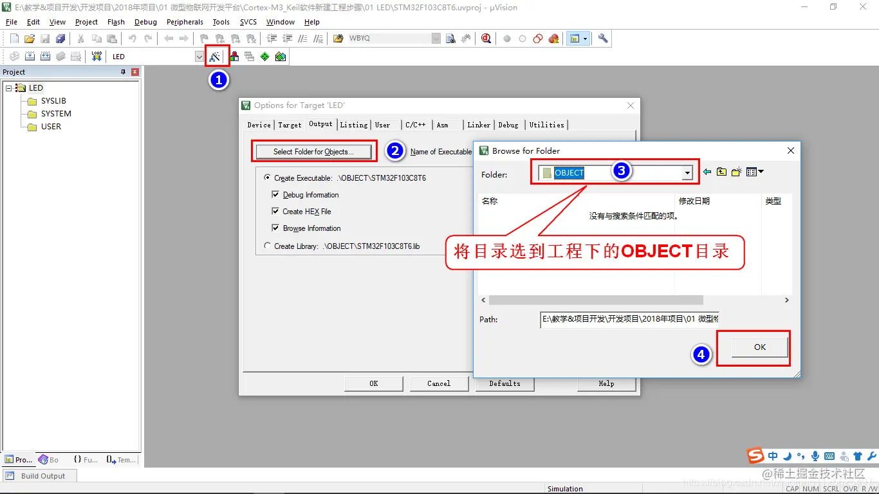
Task: Select the SYSTEM folder in project tree
Action: pos(56,114)
